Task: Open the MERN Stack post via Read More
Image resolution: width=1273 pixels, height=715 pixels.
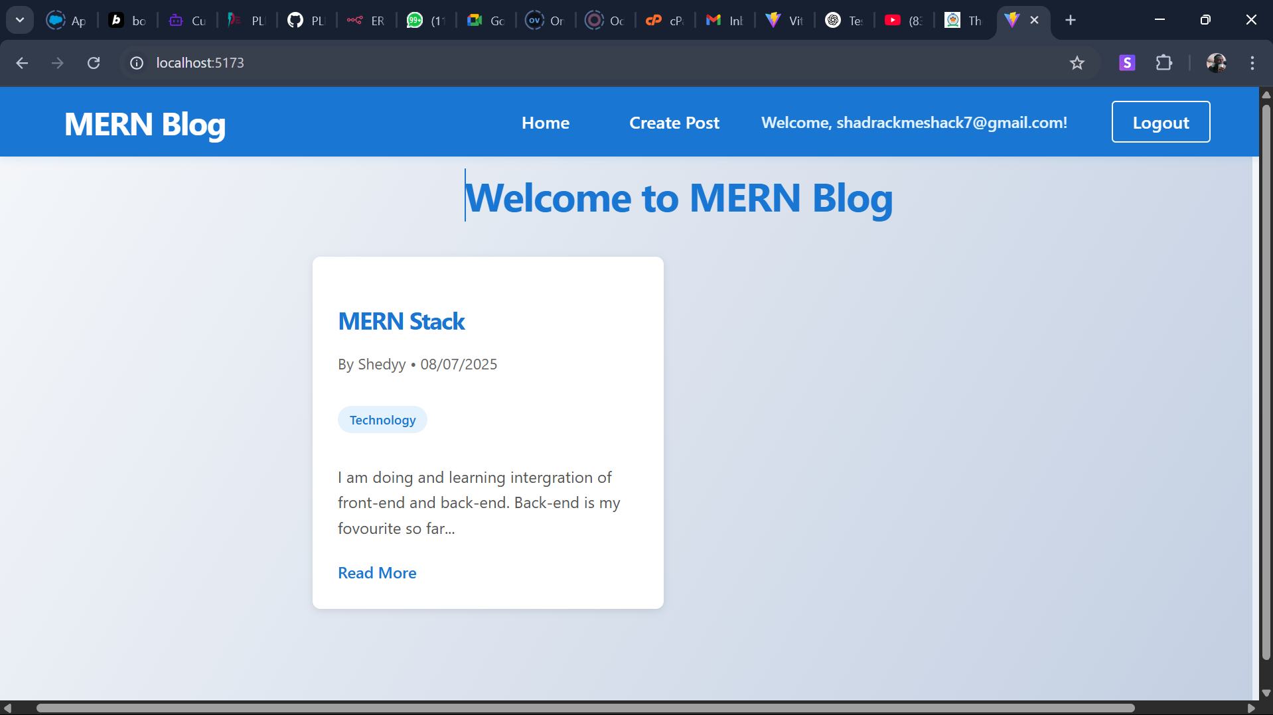Action: (x=376, y=572)
